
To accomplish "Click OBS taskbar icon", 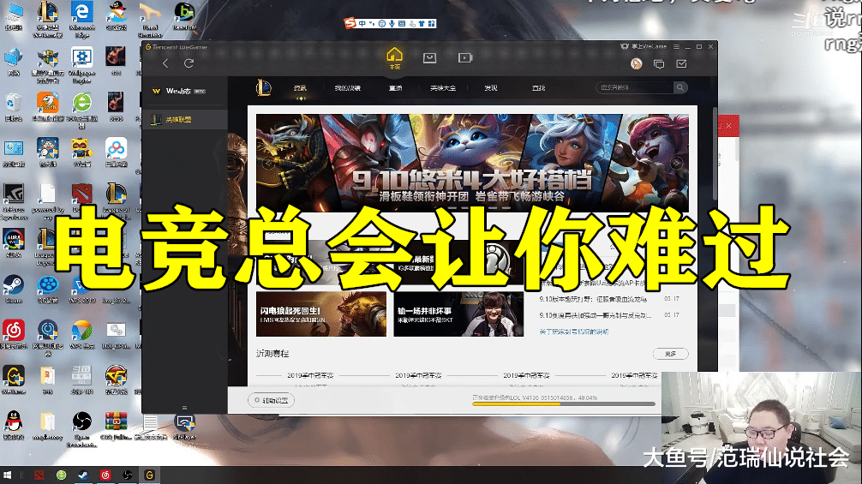I will coord(128,475).
